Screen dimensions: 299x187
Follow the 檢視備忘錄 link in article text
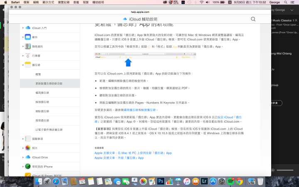click(x=148, y=110)
